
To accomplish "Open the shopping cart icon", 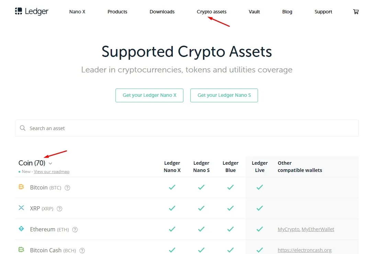I will point(356,12).
